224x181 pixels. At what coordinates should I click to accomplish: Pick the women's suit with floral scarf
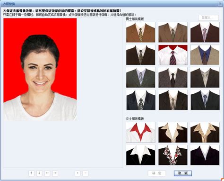pyautogui.click(x=173, y=155)
